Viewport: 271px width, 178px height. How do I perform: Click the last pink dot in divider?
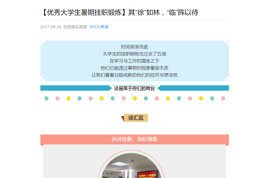click(x=223, y=98)
